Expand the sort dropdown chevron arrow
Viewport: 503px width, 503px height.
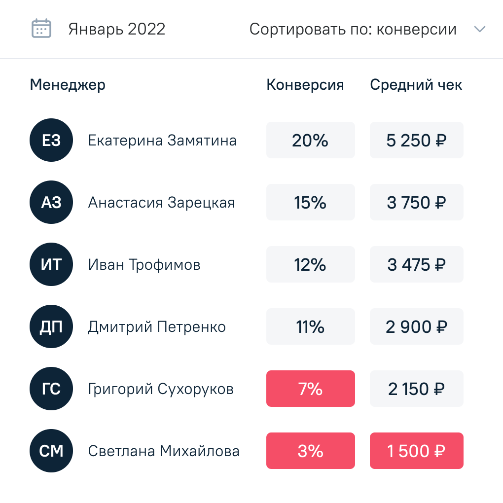(480, 29)
